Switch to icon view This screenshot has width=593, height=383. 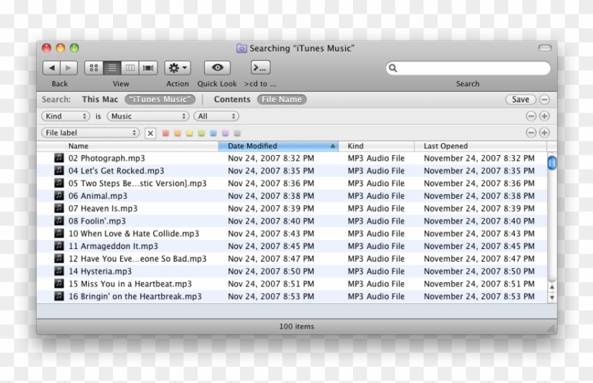94,68
